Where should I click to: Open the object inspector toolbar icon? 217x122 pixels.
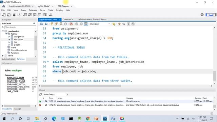click(14, 15)
